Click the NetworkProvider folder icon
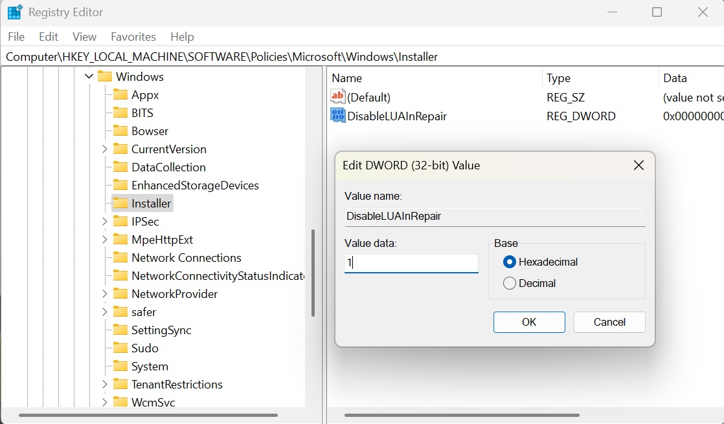This screenshot has height=424, width=724. (120, 293)
